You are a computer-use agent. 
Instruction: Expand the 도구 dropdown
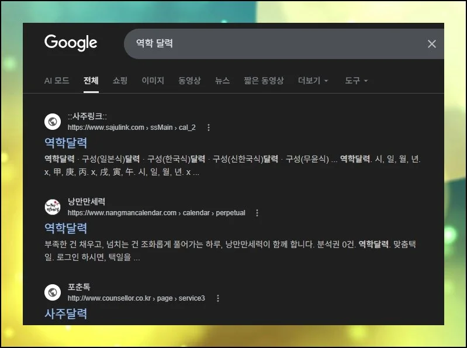(356, 81)
